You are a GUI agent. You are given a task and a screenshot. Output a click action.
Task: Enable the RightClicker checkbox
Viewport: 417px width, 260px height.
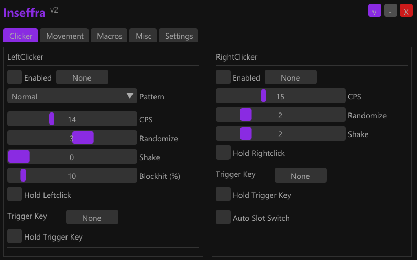[223, 77]
